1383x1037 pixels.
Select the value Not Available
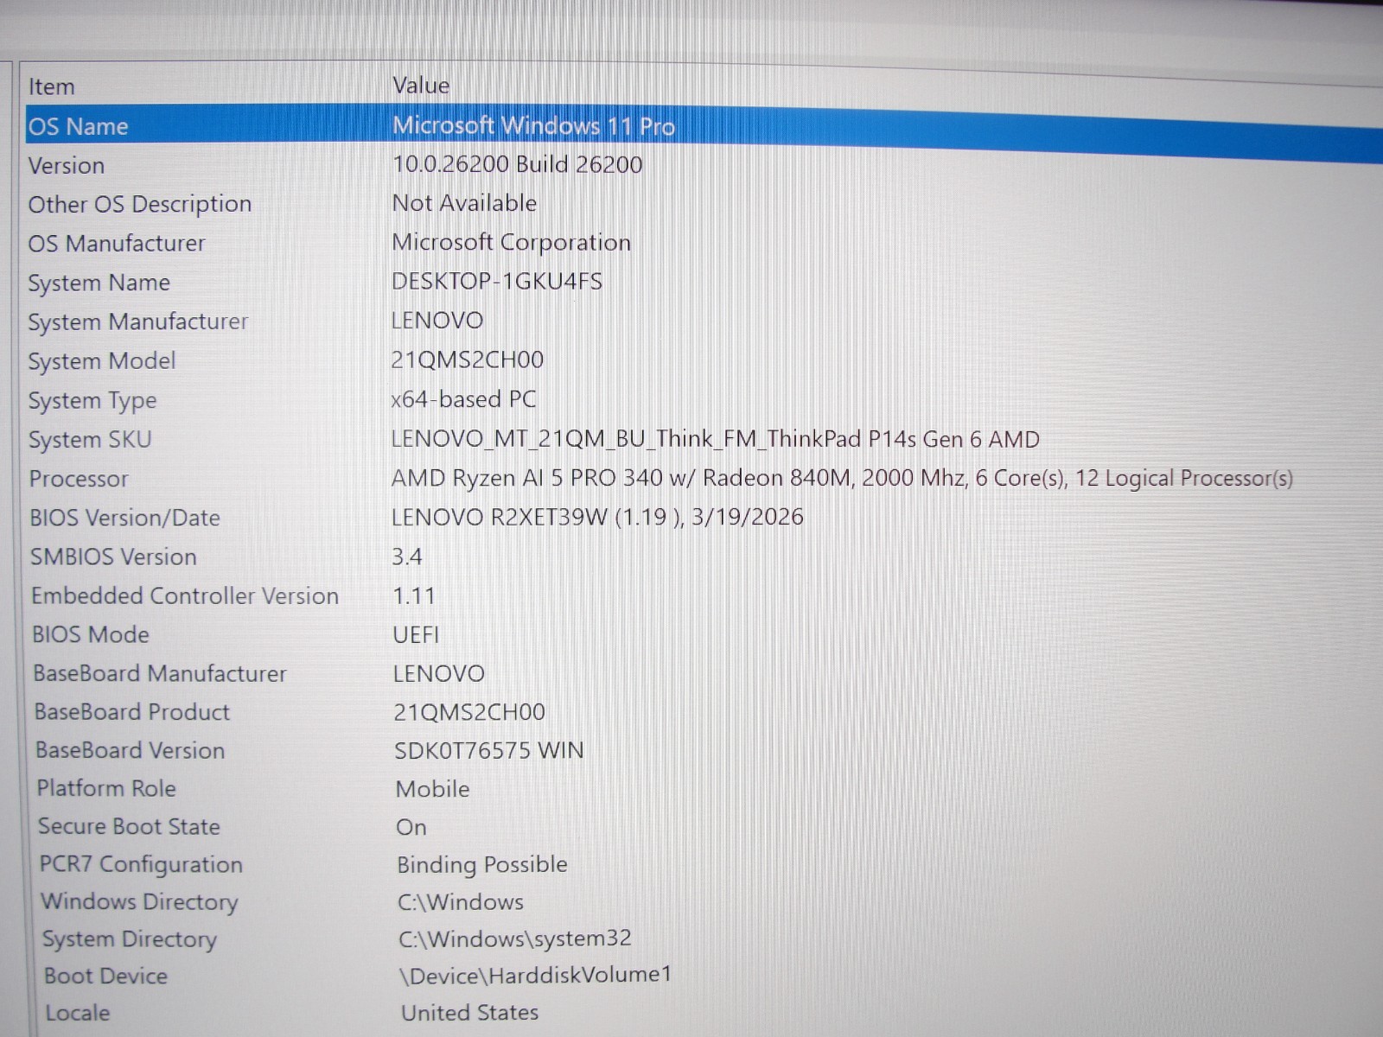pyautogui.click(x=464, y=203)
